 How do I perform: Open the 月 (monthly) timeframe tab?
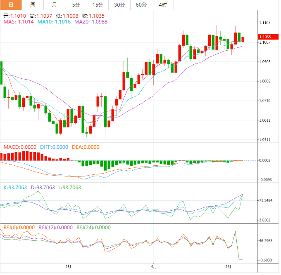pyautogui.click(x=55, y=5)
